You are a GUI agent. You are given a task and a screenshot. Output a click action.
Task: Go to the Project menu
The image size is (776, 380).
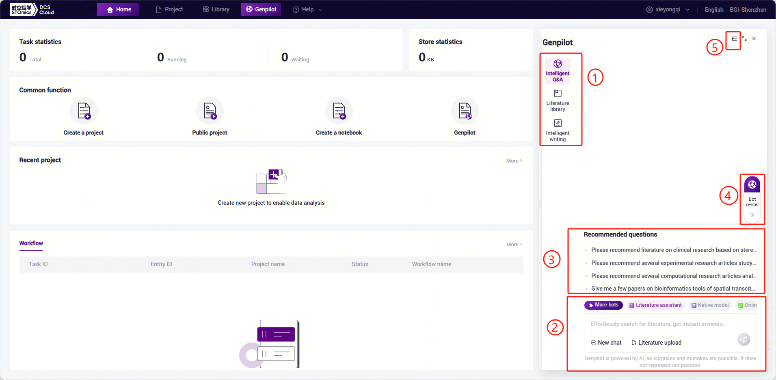(x=170, y=10)
